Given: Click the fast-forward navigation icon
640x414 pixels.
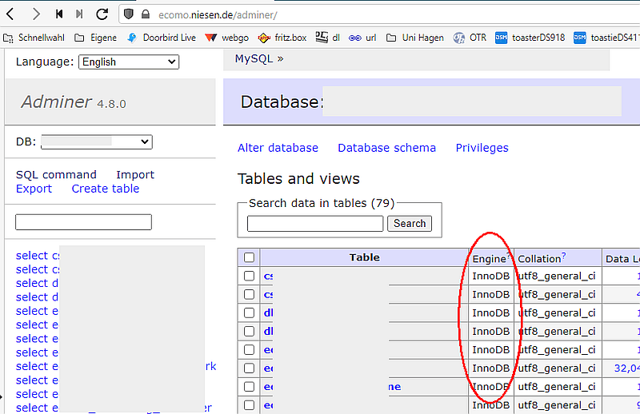Looking at the screenshot, I should click(x=79, y=14).
